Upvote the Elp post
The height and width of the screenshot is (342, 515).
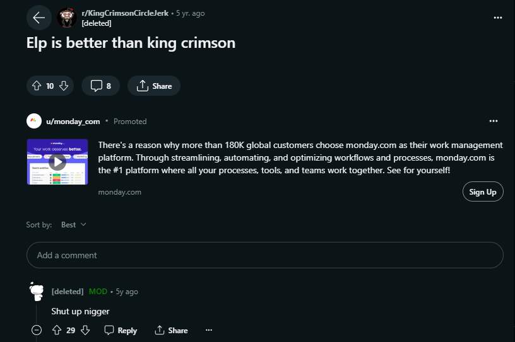point(36,86)
